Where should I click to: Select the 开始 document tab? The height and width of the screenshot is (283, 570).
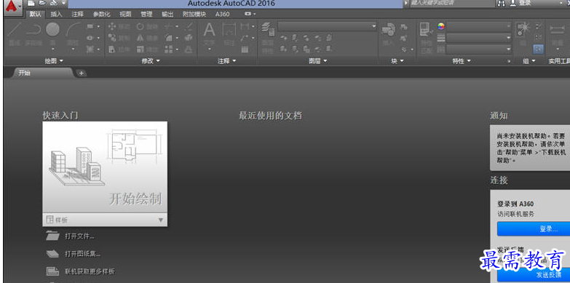pos(42,73)
